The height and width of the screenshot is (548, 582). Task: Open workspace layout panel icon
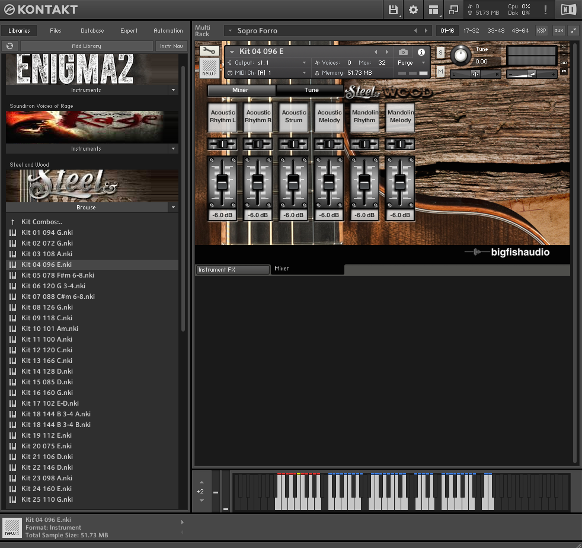click(433, 9)
